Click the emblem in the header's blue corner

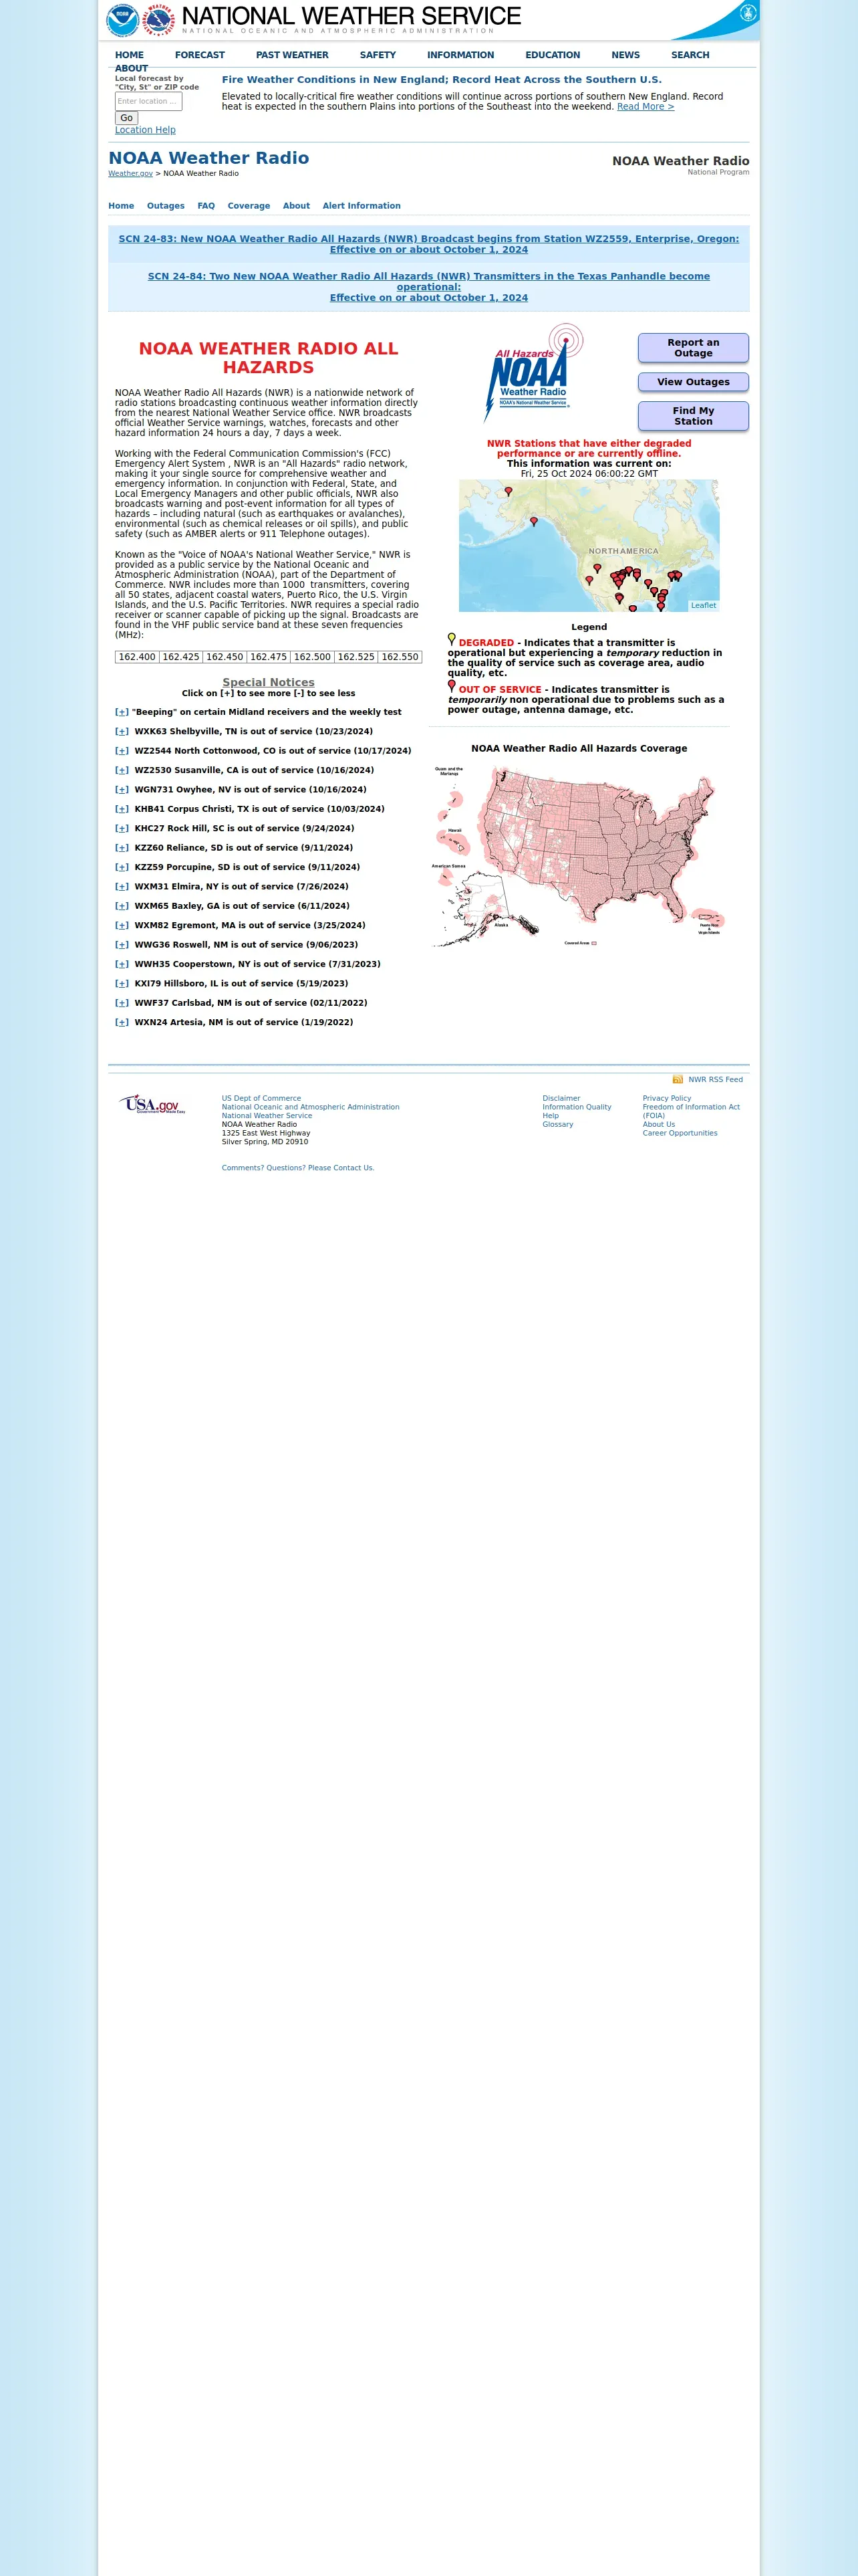click(x=748, y=12)
